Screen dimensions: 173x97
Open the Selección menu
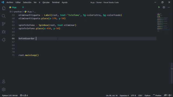coord(27,2)
